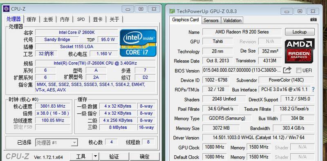This screenshot has width=327, height=161.
Task: Click the 11.2 / SM5.0 DirectX value
Action: [298, 99]
